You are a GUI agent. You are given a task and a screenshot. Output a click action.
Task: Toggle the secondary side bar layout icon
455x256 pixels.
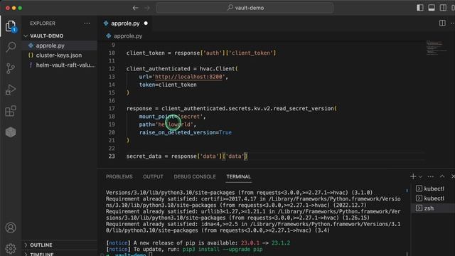tap(443, 8)
